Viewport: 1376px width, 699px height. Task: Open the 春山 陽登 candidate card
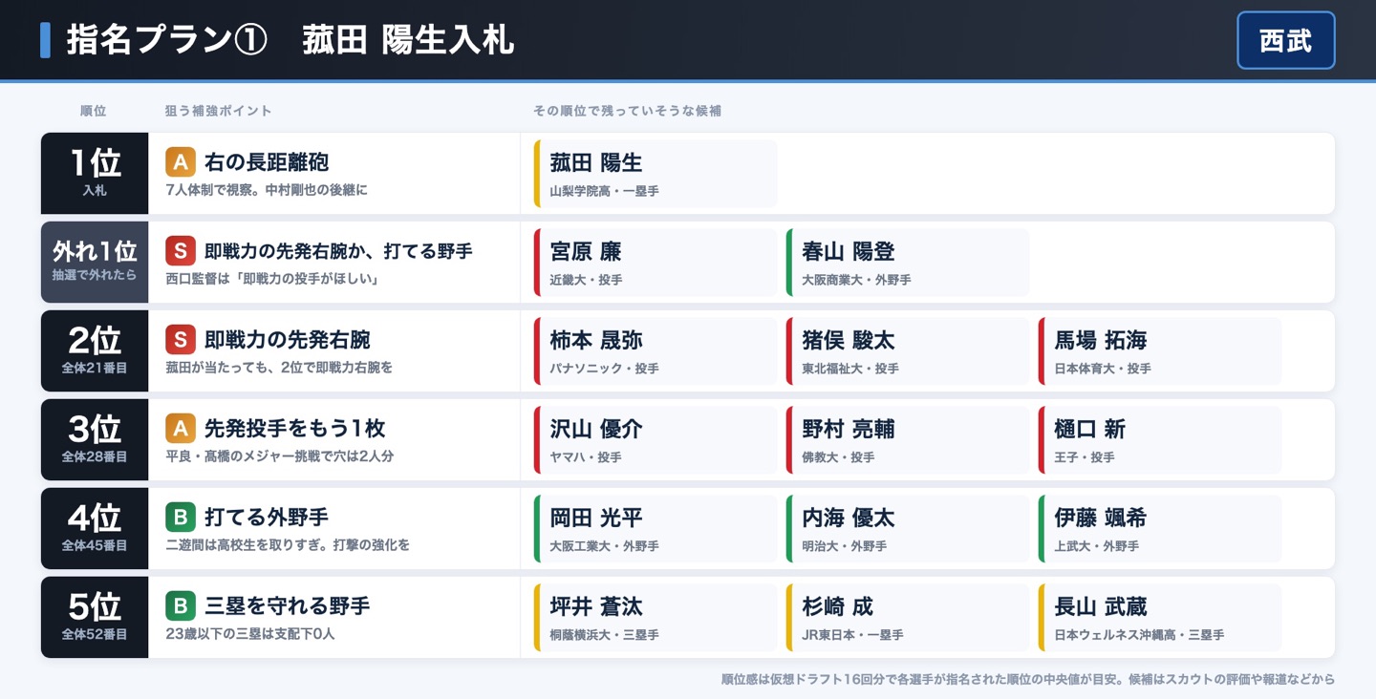(x=908, y=263)
